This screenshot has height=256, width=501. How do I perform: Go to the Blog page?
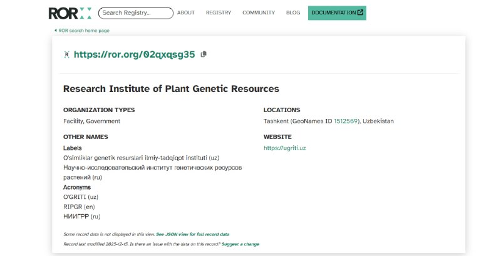tap(293, 13)
